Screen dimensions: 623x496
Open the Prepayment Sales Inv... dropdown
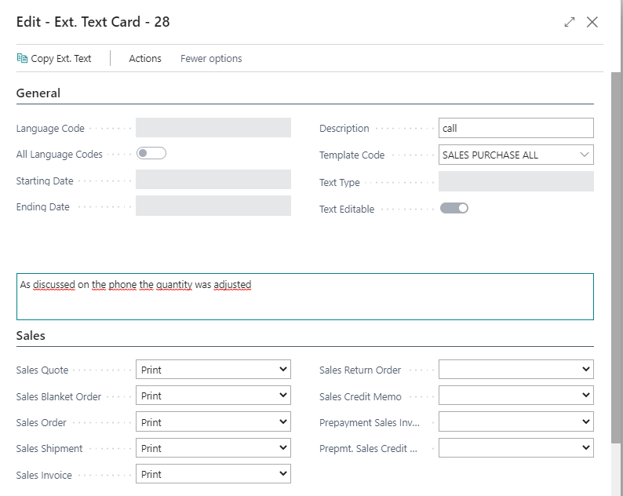[x=516, y=422]
